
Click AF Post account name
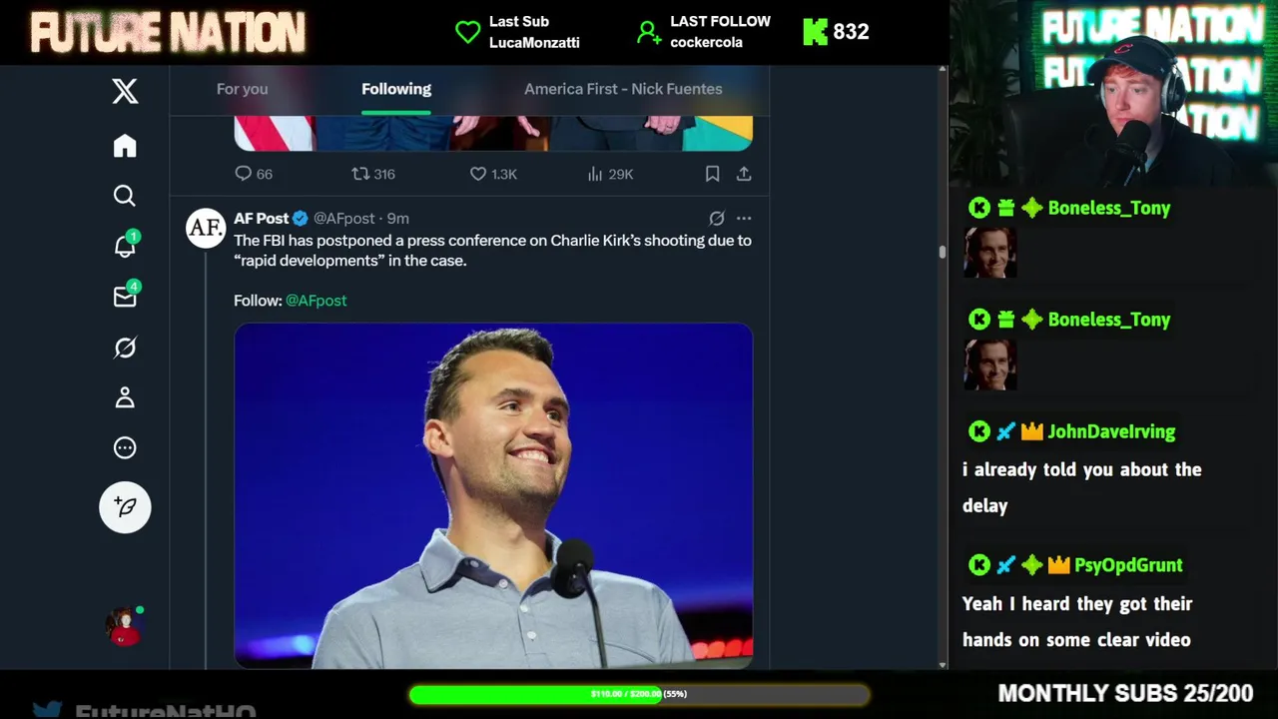pyautogui.click(x=262, y=218)
